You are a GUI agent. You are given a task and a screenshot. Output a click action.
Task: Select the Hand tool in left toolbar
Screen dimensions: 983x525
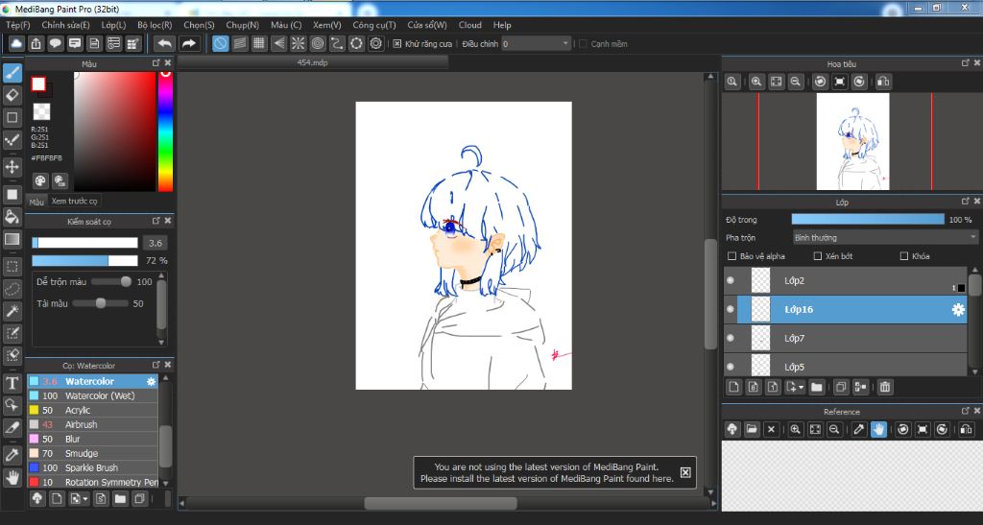12,477
